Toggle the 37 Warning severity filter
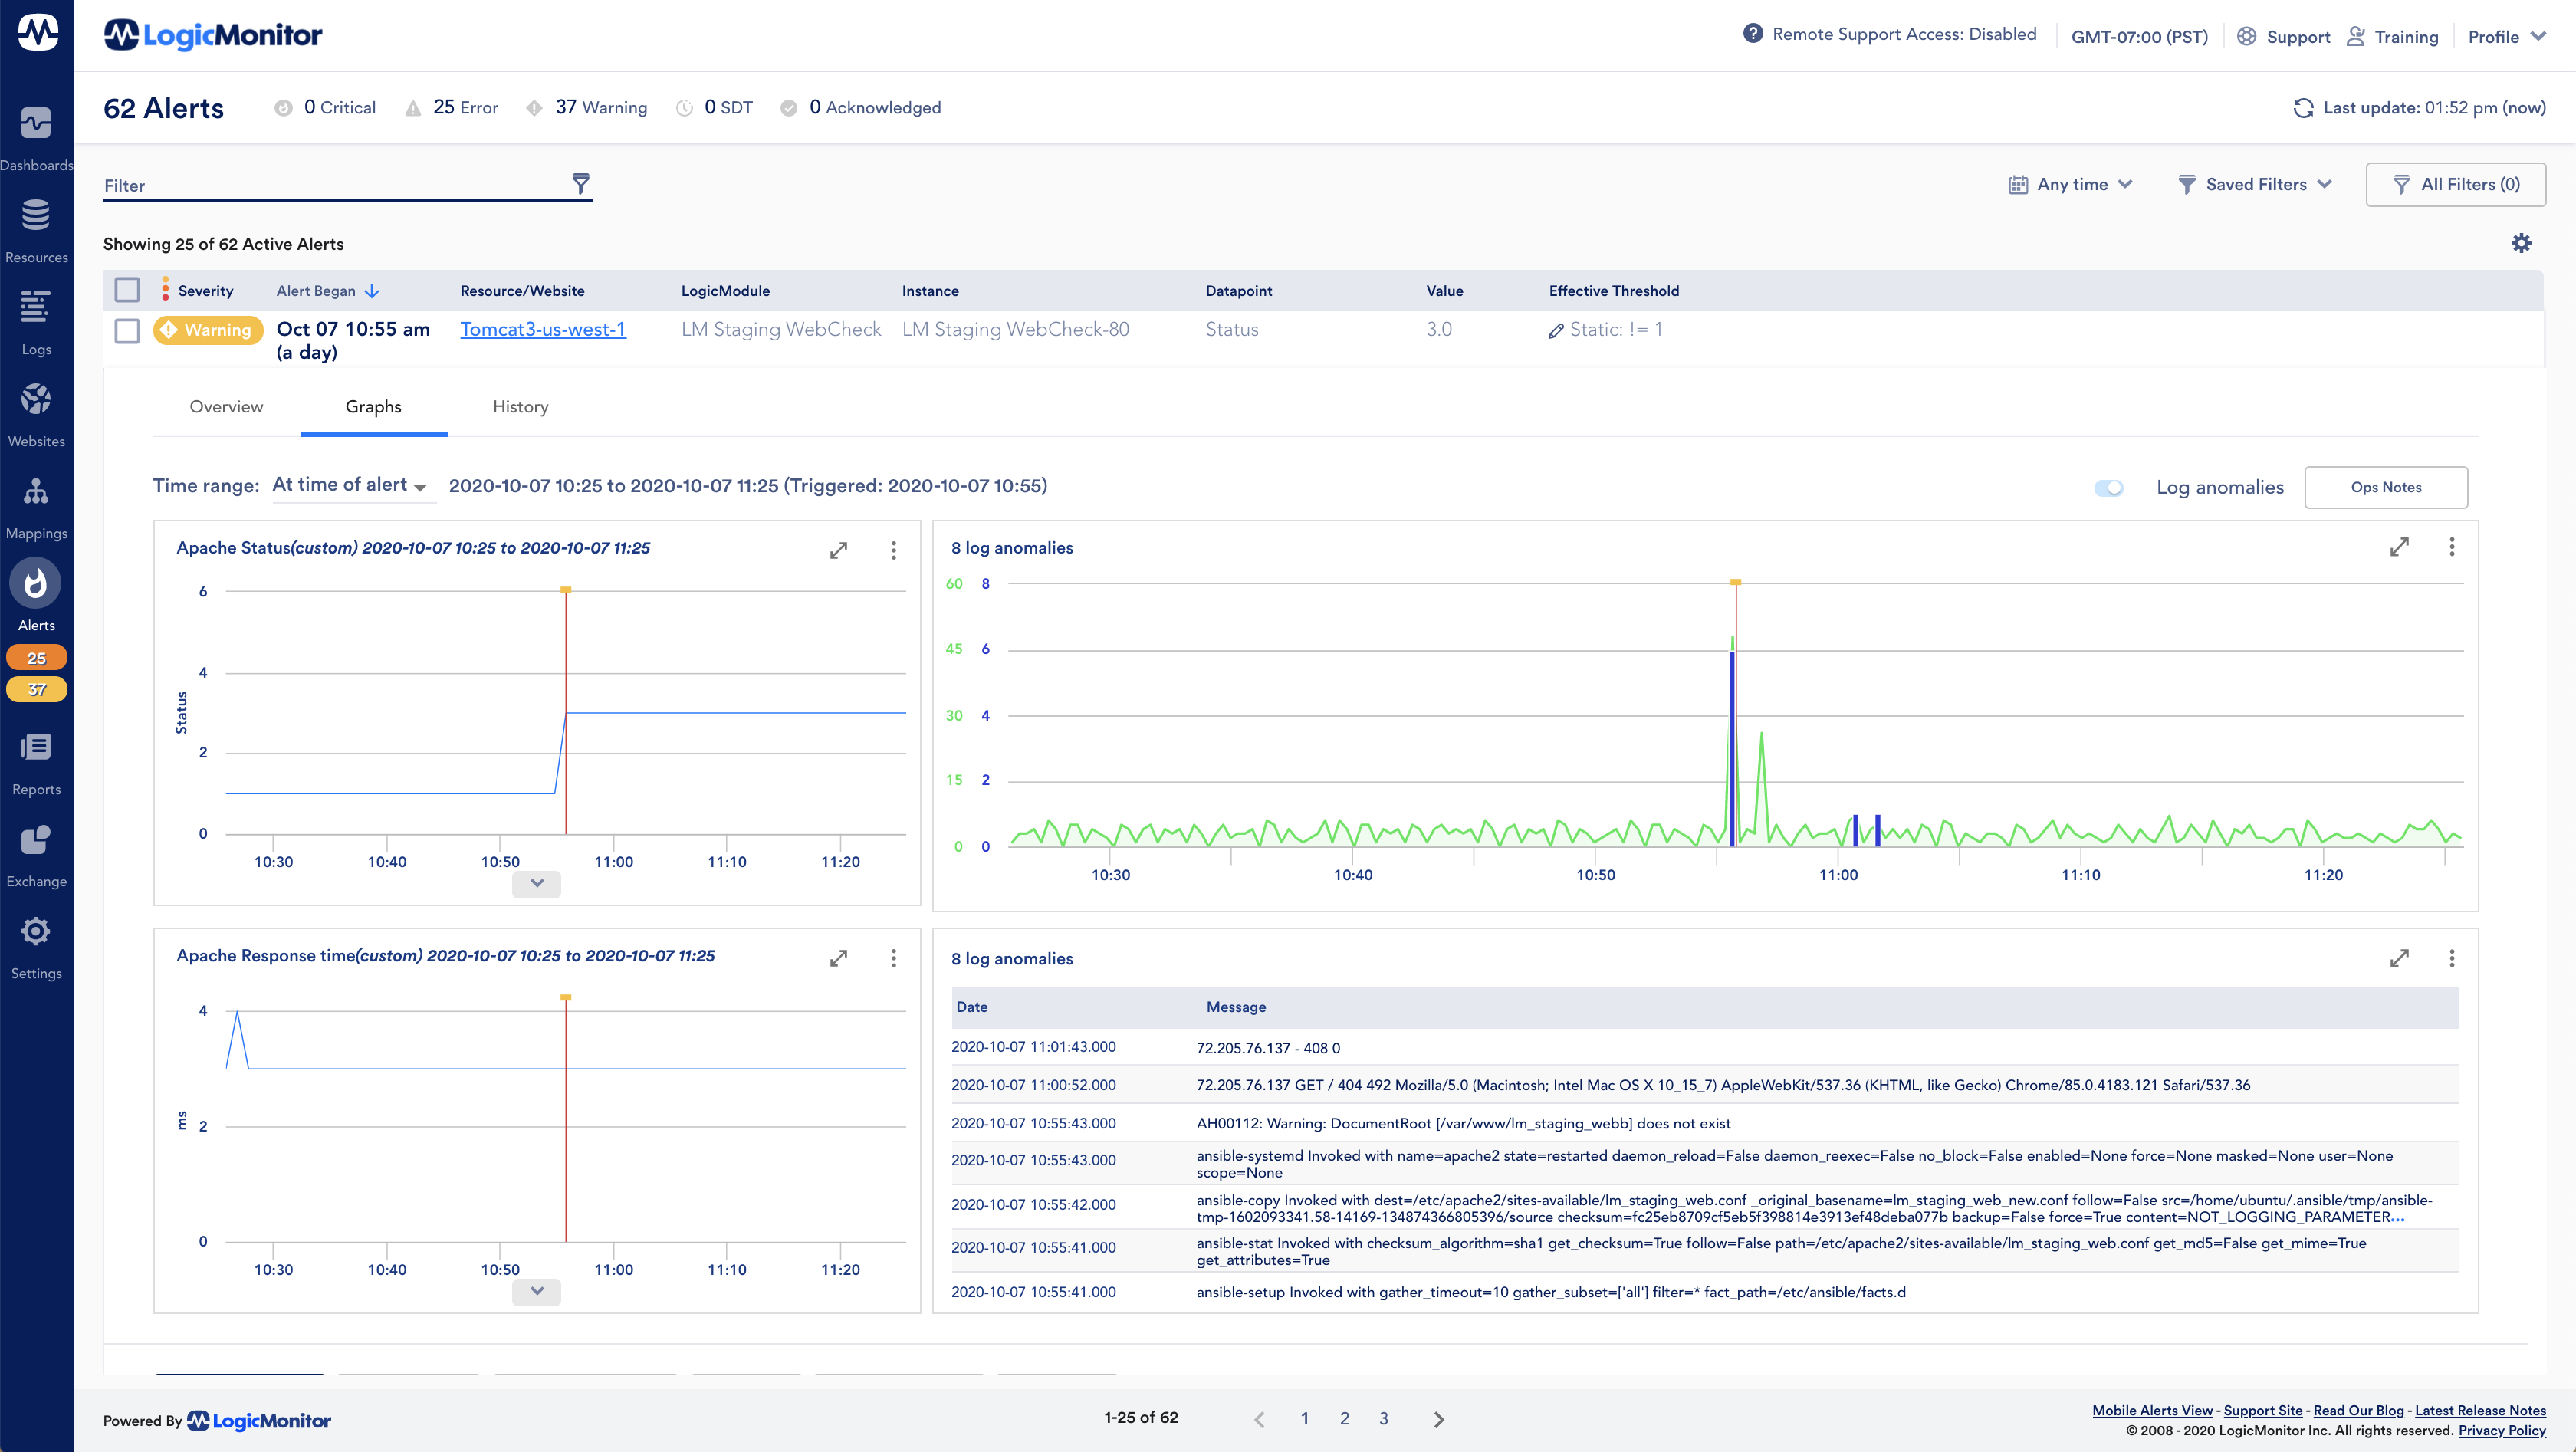Viewport: 2576px width, 1452px height. (587, 108)
